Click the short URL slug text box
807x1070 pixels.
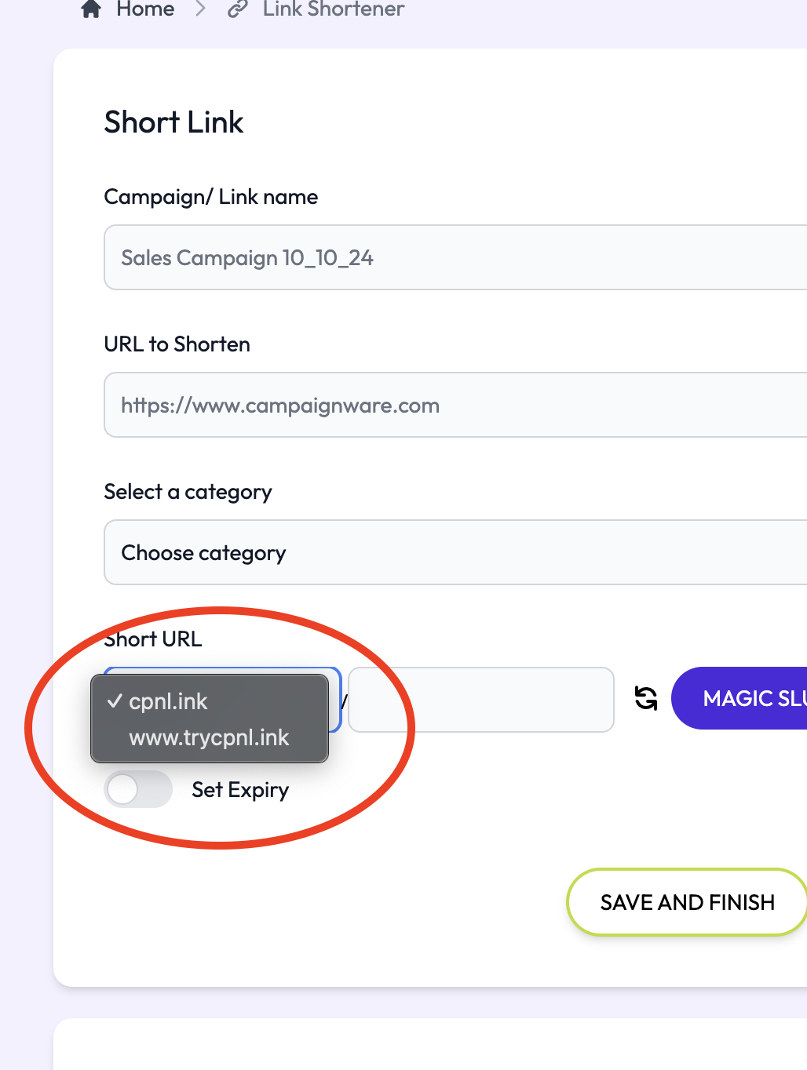pyautogui.click(x=480, y=700)
